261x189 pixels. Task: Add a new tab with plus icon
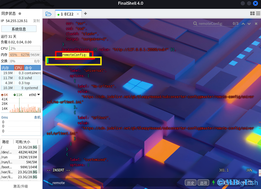click(85, 14)
